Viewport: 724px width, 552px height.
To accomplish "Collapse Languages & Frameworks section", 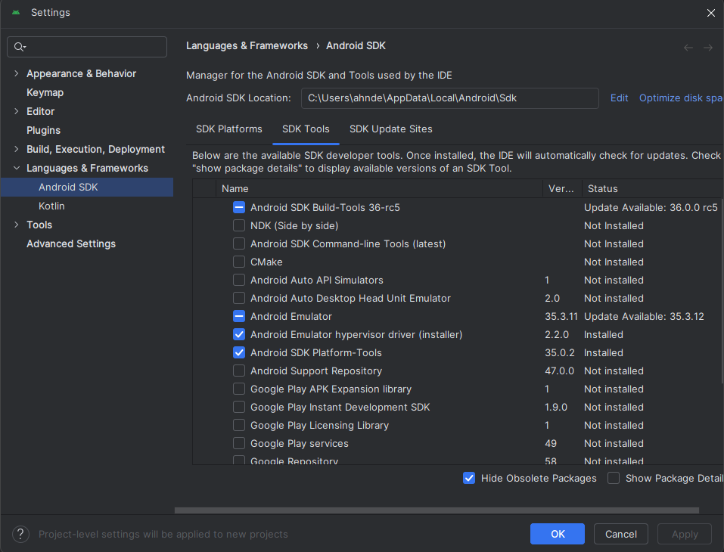I will (x=16, y=168).
